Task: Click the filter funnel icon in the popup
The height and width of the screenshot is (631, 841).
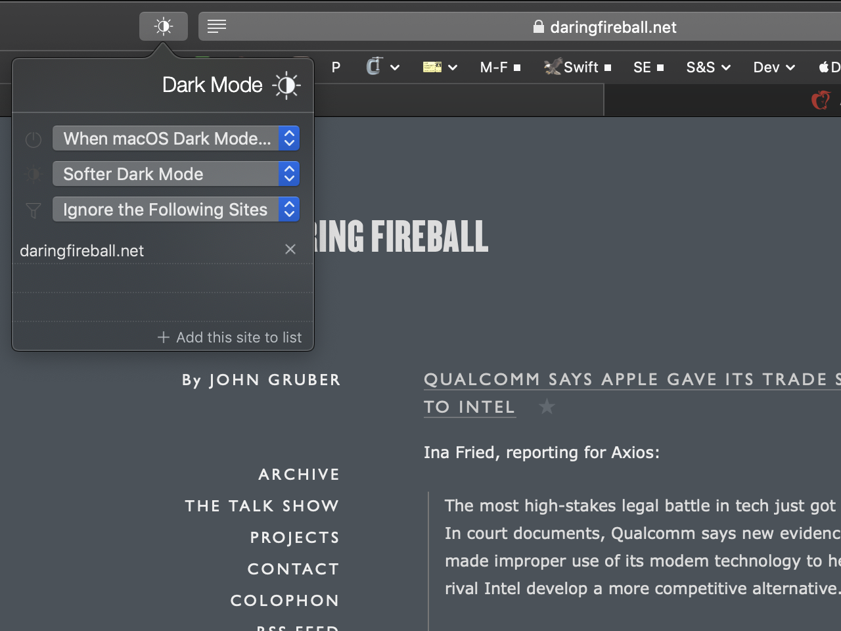Action: [34, 210]
